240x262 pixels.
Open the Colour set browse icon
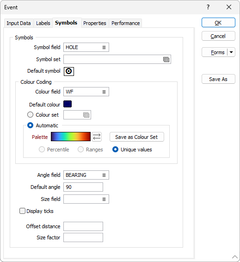[x=86, y=115]
